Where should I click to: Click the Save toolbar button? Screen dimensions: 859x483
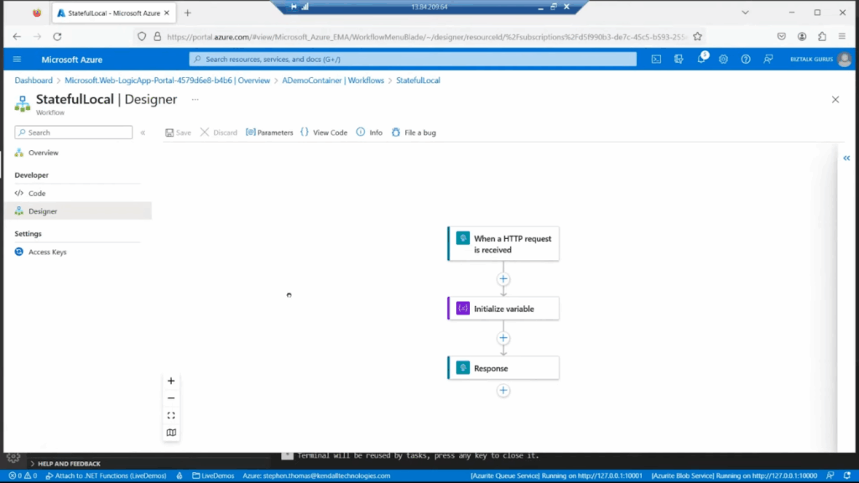[x=178, y=132]
